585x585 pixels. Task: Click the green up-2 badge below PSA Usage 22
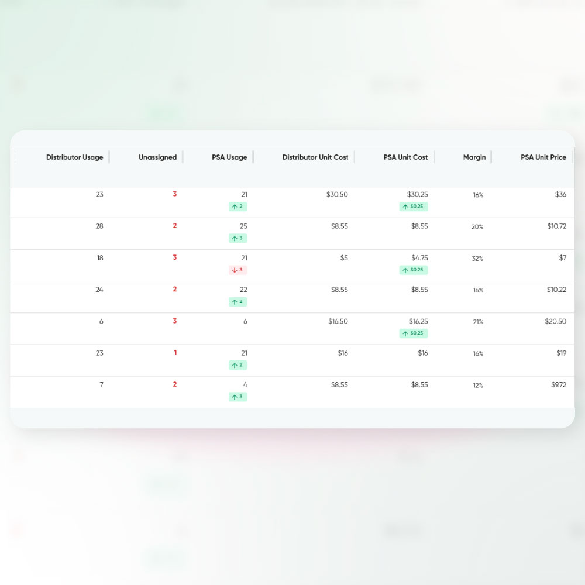point(237,301)
